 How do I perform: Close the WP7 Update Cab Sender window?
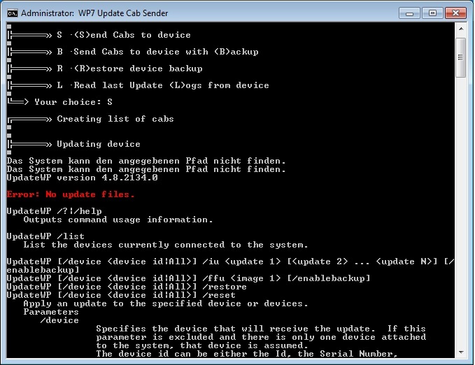pos(455,13)
